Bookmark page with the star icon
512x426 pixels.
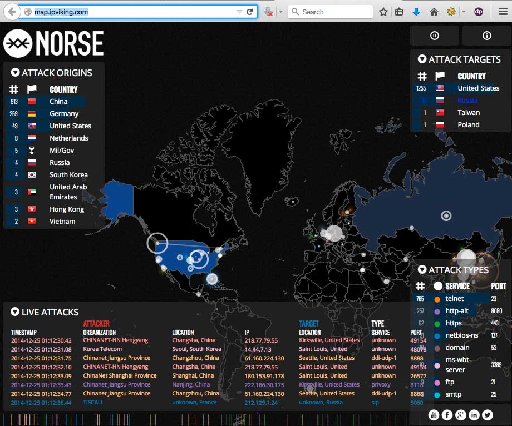pos(383,12)
